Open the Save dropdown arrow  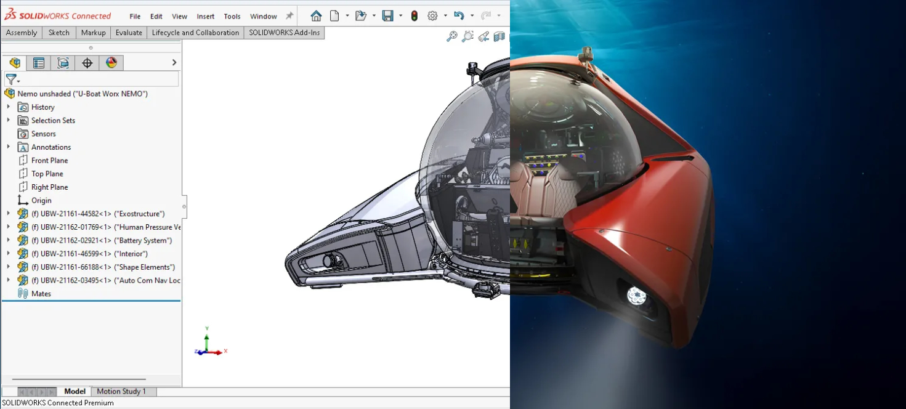coord(400,16)
